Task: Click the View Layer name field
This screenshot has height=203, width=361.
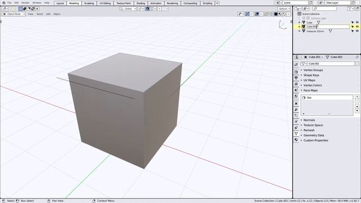Action: [338, 3]
